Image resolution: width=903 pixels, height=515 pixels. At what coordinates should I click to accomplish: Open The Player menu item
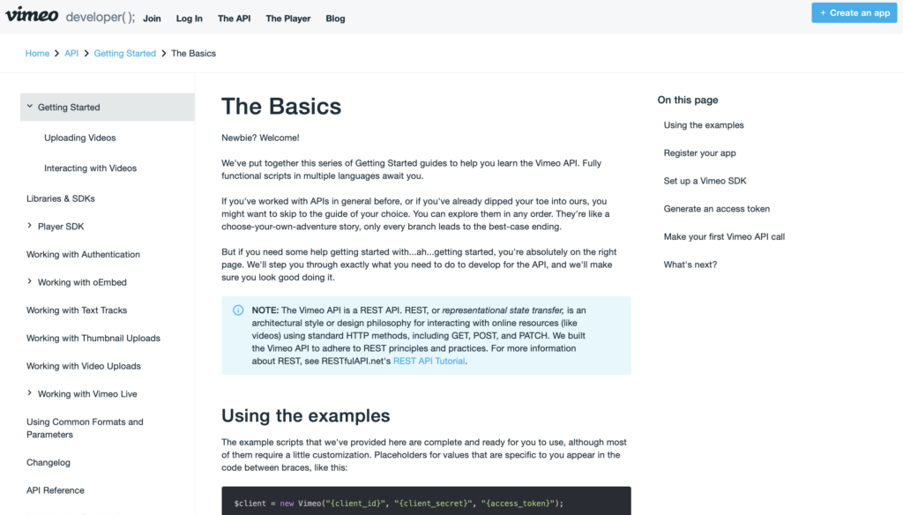288,19
